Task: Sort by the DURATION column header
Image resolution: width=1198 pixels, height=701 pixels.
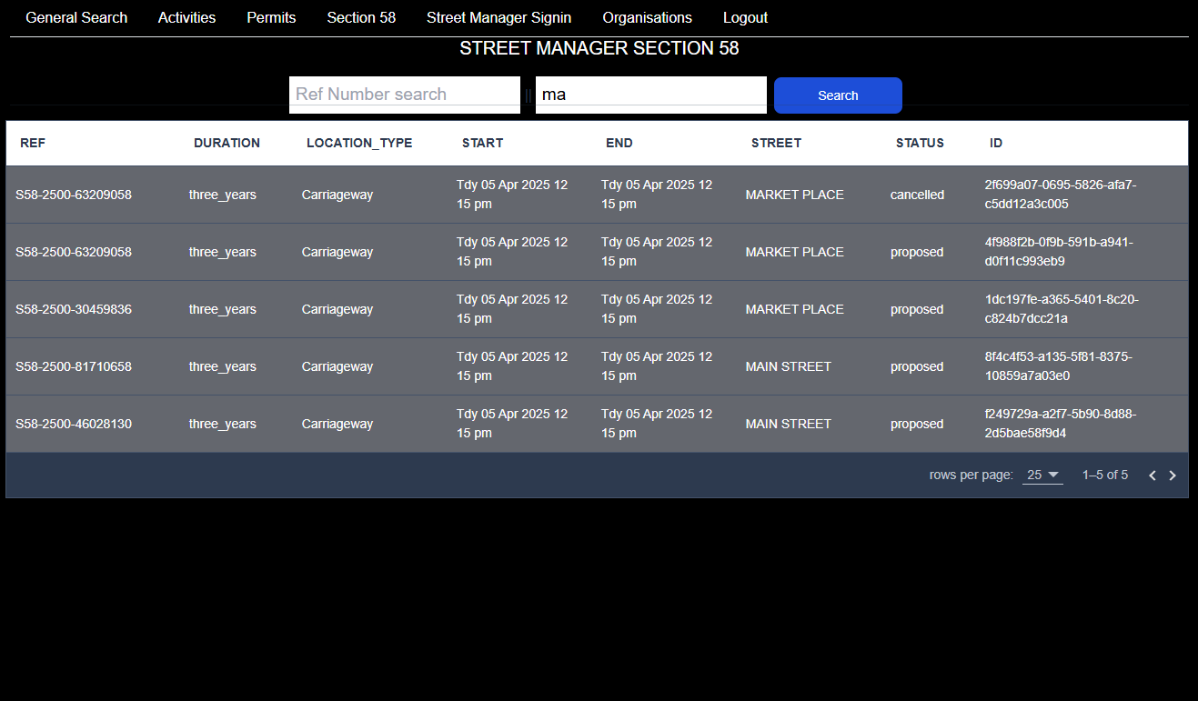Action: (227, 143)
